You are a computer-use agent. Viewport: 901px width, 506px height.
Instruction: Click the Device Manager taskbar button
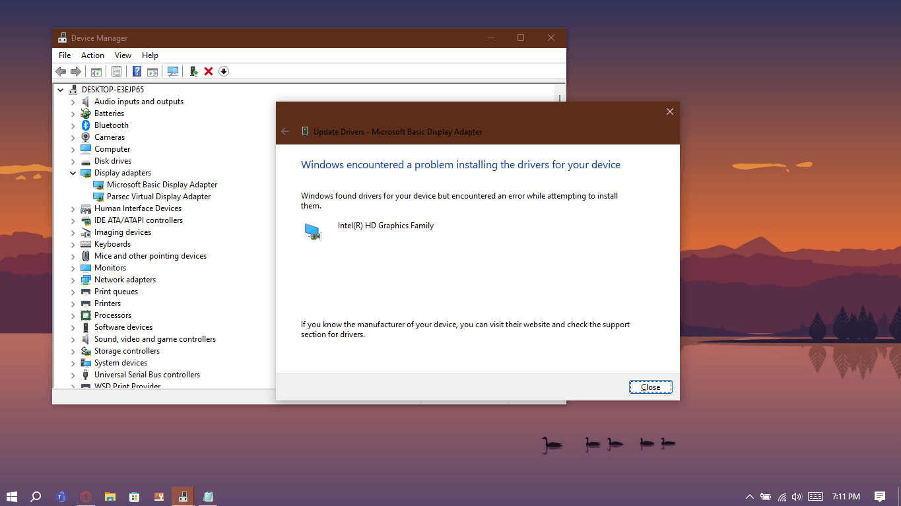tap(184, 496)
